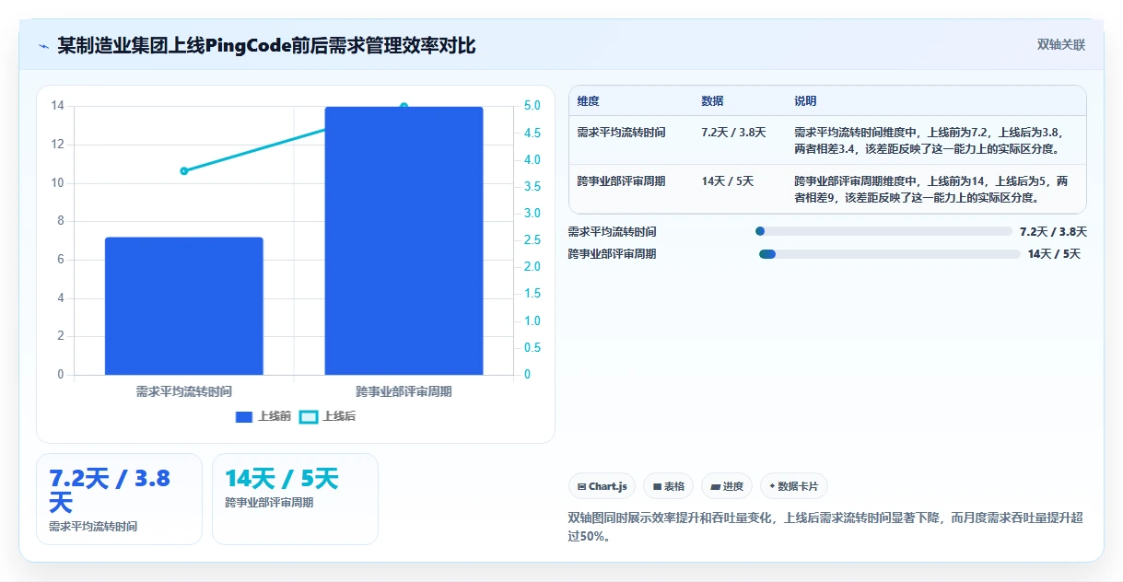Click the 需求平均流转时间 progress bar

(x=883, y=231)
